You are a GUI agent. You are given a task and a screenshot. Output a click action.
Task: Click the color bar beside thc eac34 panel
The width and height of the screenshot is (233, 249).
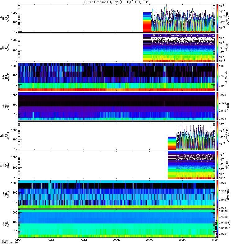tap(217, 135)
